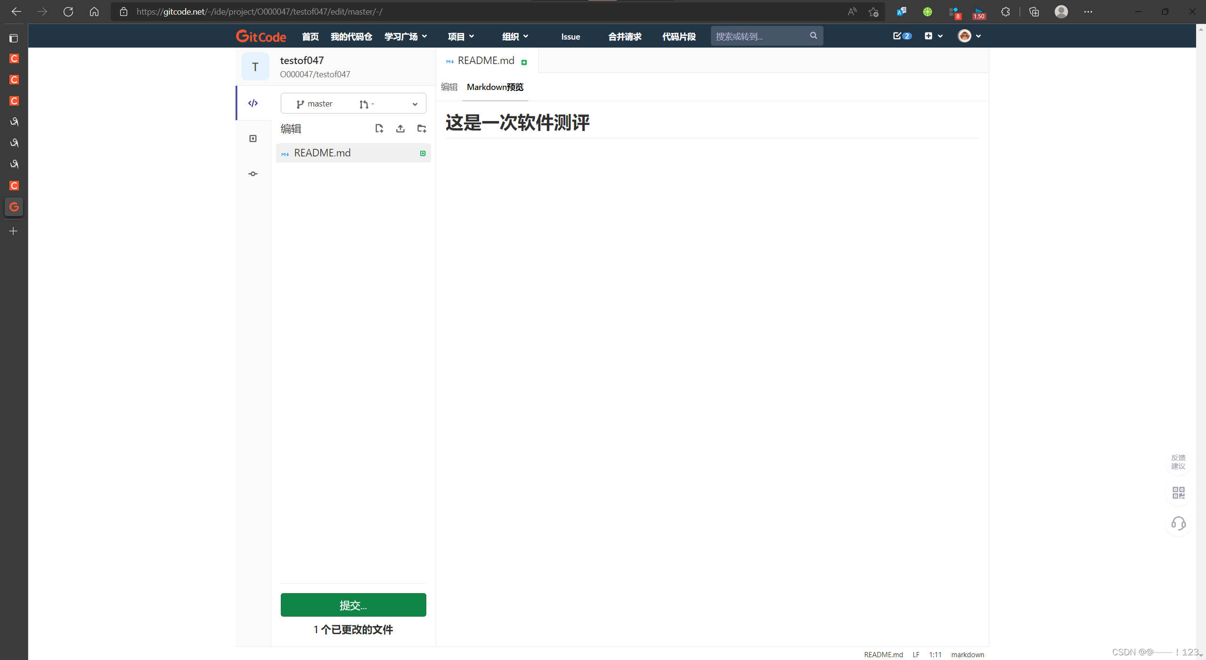Viewport: 1206px width, 660px height.
Task: Create a new file using the toolbar icon
Action: click(379, 128)
